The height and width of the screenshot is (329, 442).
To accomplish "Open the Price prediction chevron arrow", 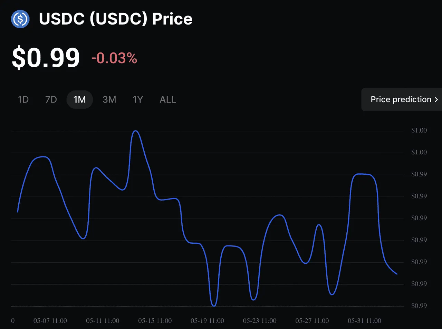I will [x=436, y=99].
